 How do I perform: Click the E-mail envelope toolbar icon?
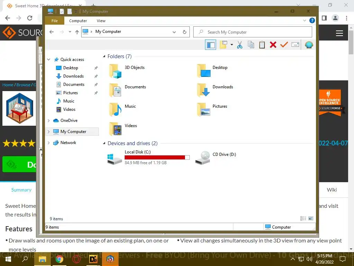click(295, 45)
